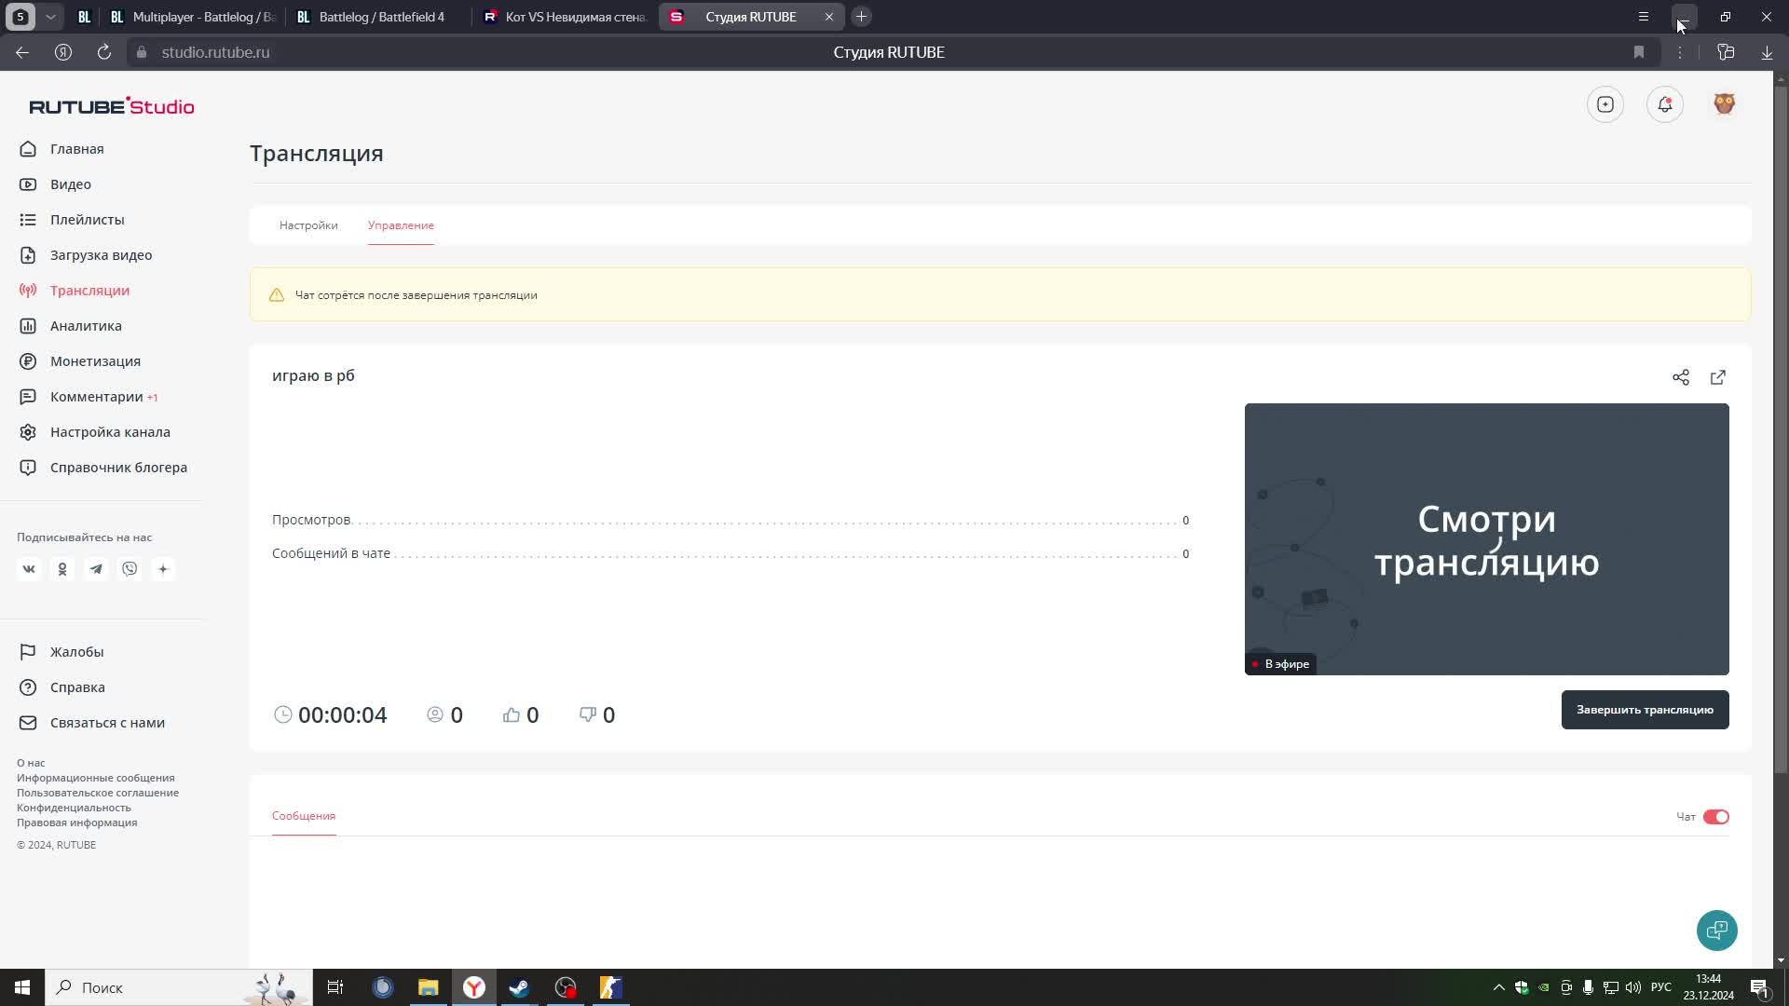Open the VK social link icon
This screenshot has height=1006, width=1789.
pos(29,569)
